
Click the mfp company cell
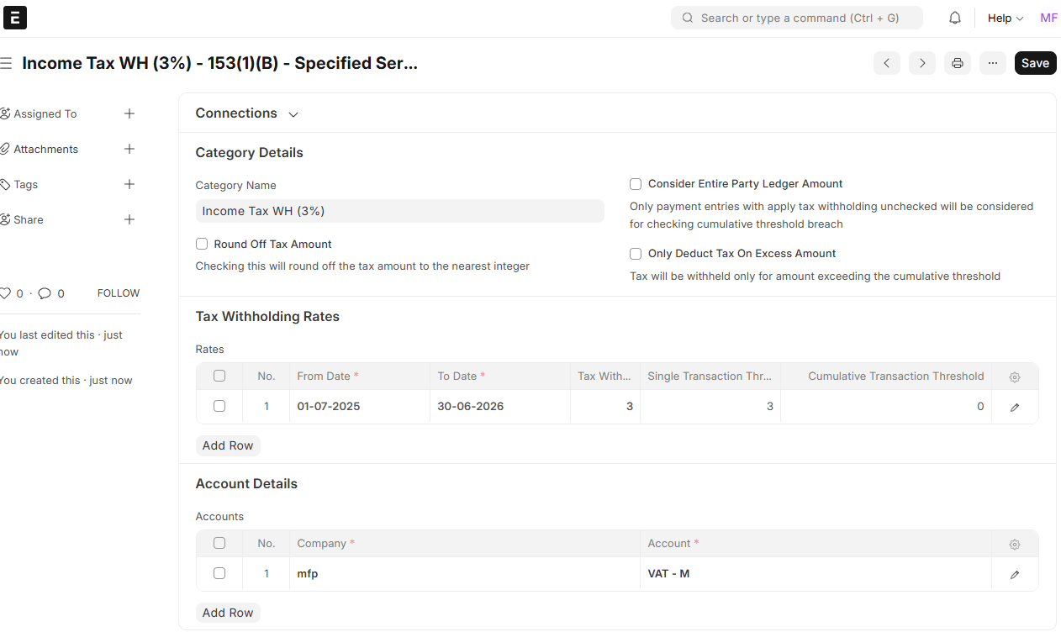pyautogui.click(x=465, y=574)
